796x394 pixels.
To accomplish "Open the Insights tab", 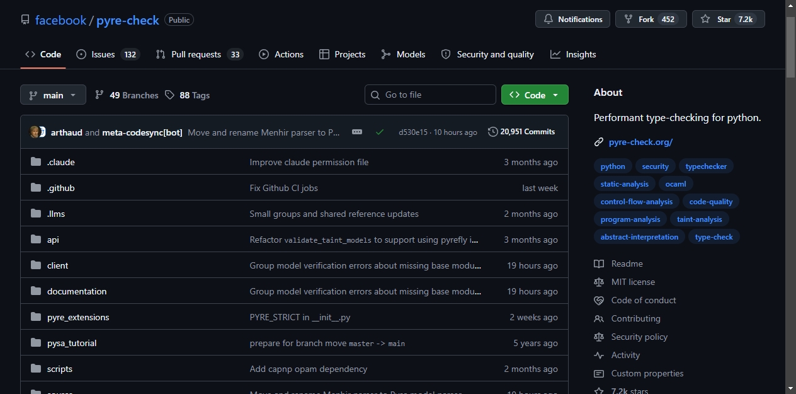I will 573,54.
